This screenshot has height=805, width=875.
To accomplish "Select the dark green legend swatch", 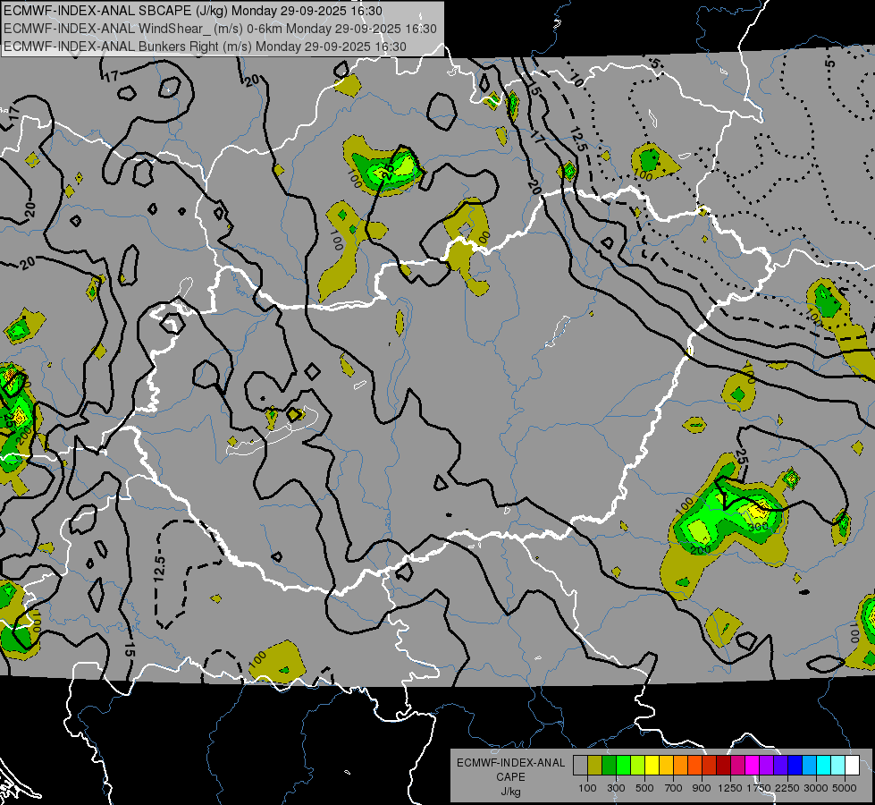I will point(609,766).
